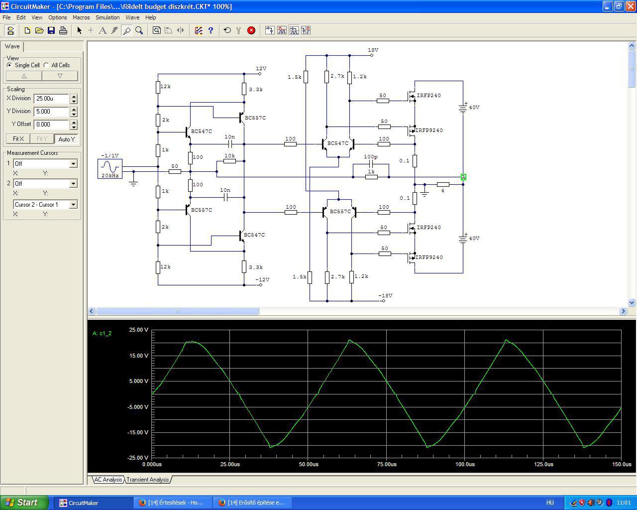The height and width of the screenshot is (510, 637).
Task: Expand the Cursor 2 - Cursor 1 dropdown
Action: point(73,205)
